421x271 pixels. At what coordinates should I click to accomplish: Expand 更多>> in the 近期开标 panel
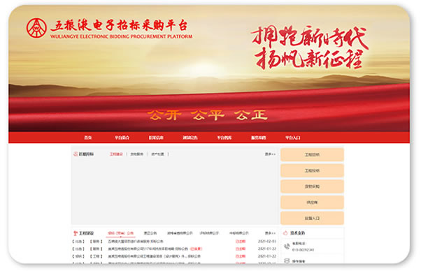[x=270, y=154]
